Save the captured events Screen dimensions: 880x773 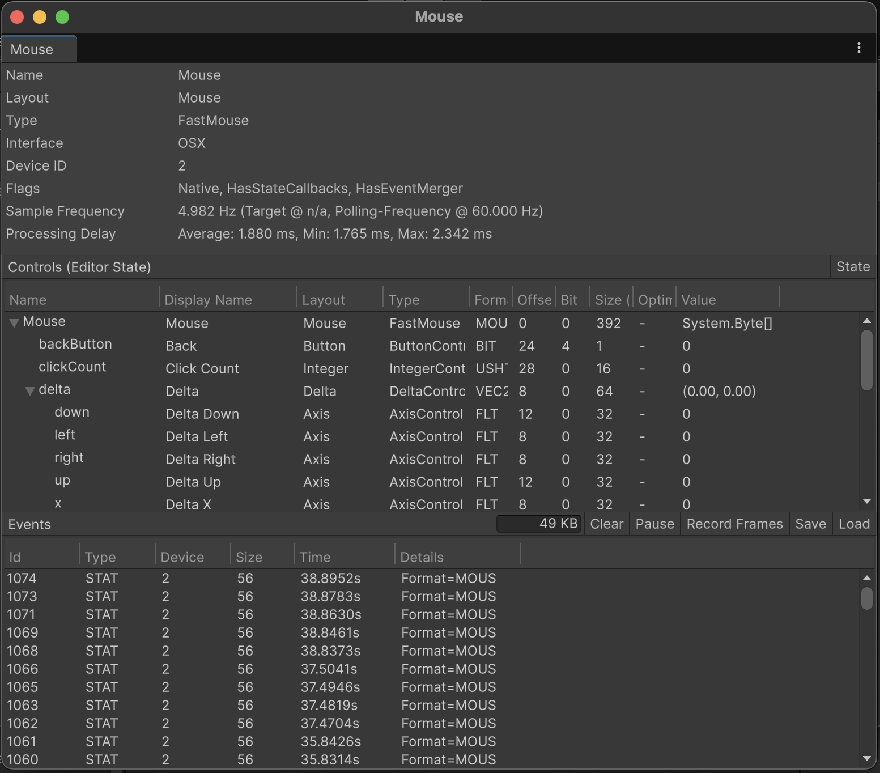(x=810, y=524)
